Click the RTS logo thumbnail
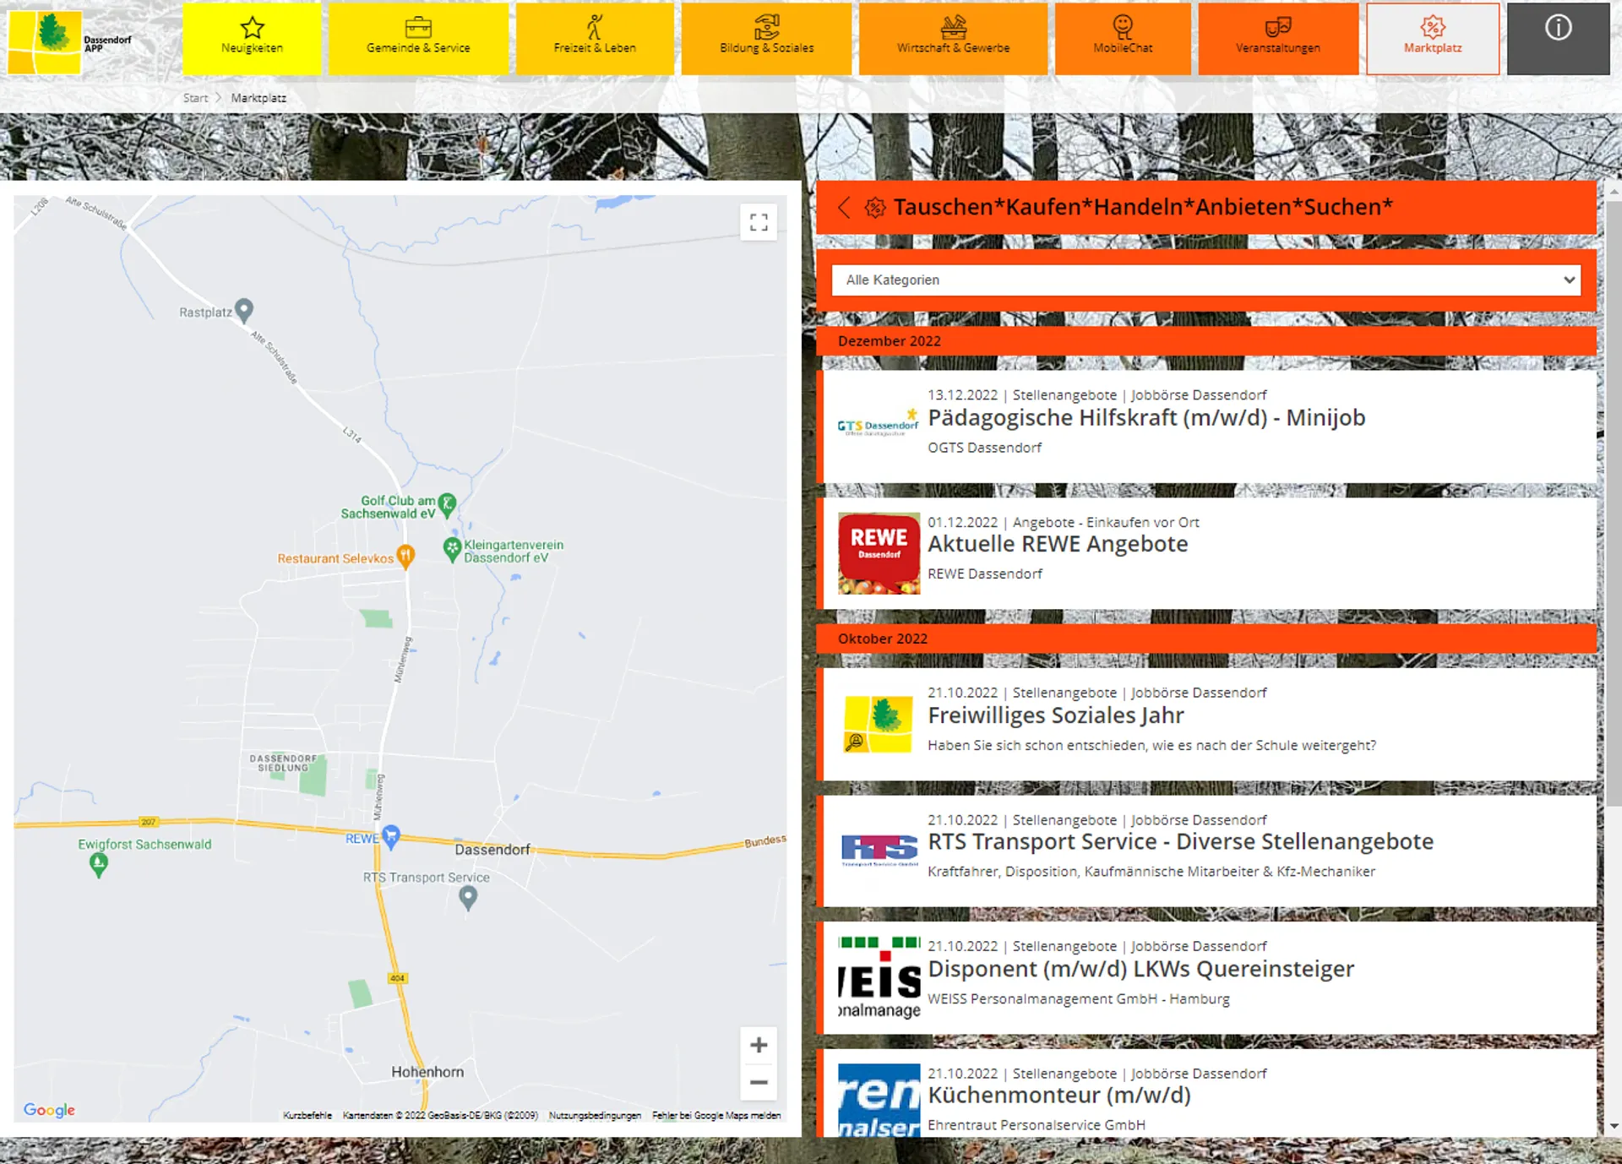Image resolution: width=1622 pixels, height=1164 pixels. pyautogui.click(x=879, y=850)
